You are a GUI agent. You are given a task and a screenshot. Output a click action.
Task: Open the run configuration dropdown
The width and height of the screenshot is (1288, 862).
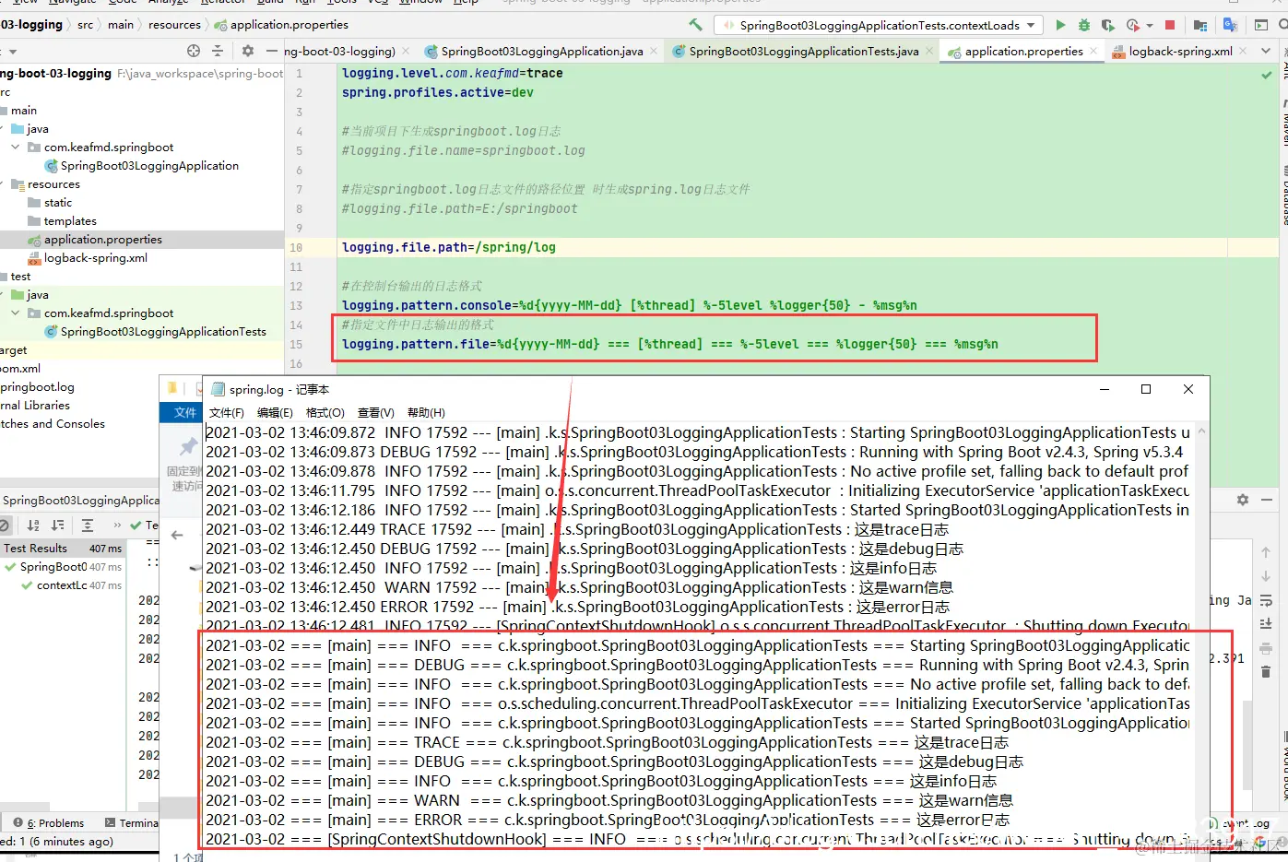point(880,25)
